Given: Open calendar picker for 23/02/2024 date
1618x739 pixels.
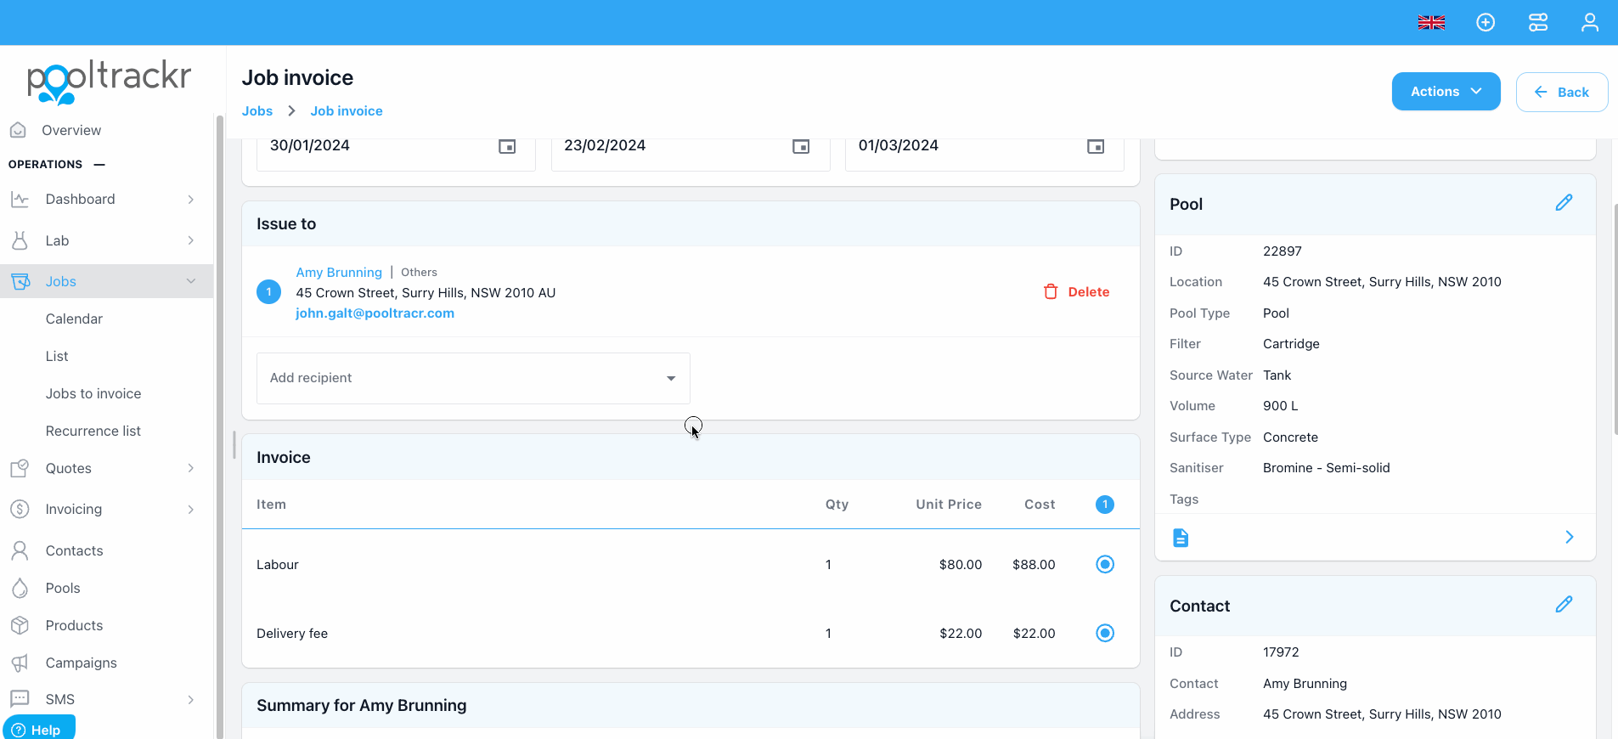Looking at the screenshot, I should click(801, 147).
